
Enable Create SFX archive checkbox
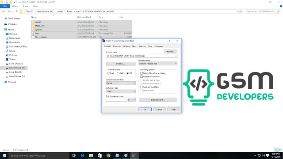pyautogui.click(x=141, y=76)
